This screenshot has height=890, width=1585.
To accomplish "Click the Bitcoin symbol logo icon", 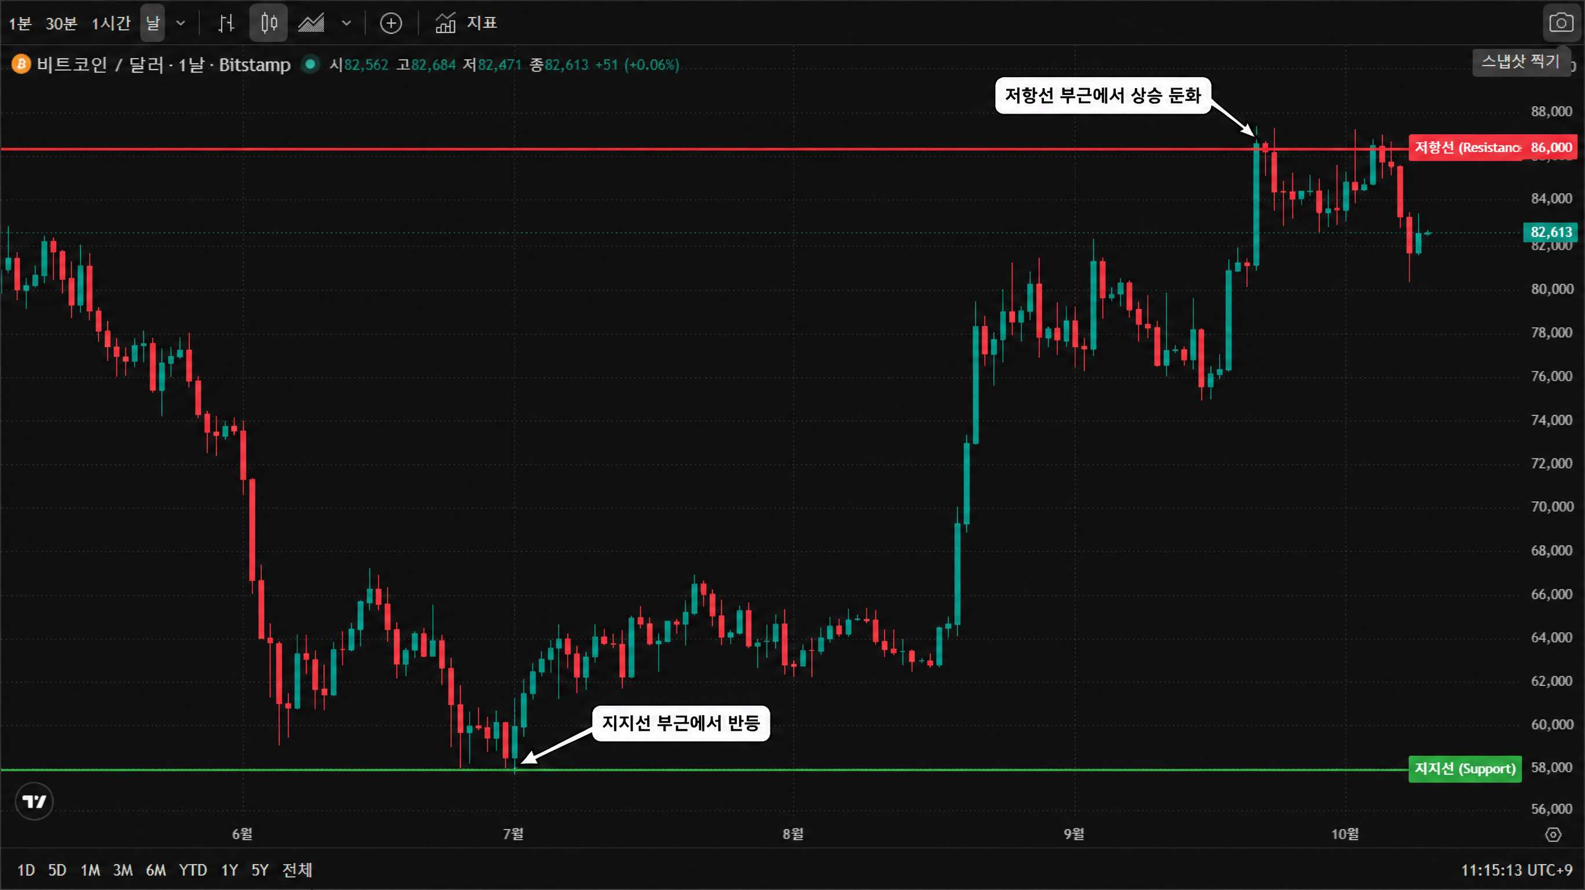I will 21,64.
